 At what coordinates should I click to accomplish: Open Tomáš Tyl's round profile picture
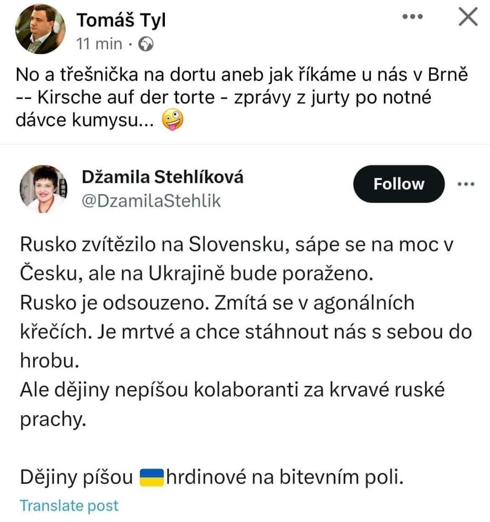click(x=40, y=29)
